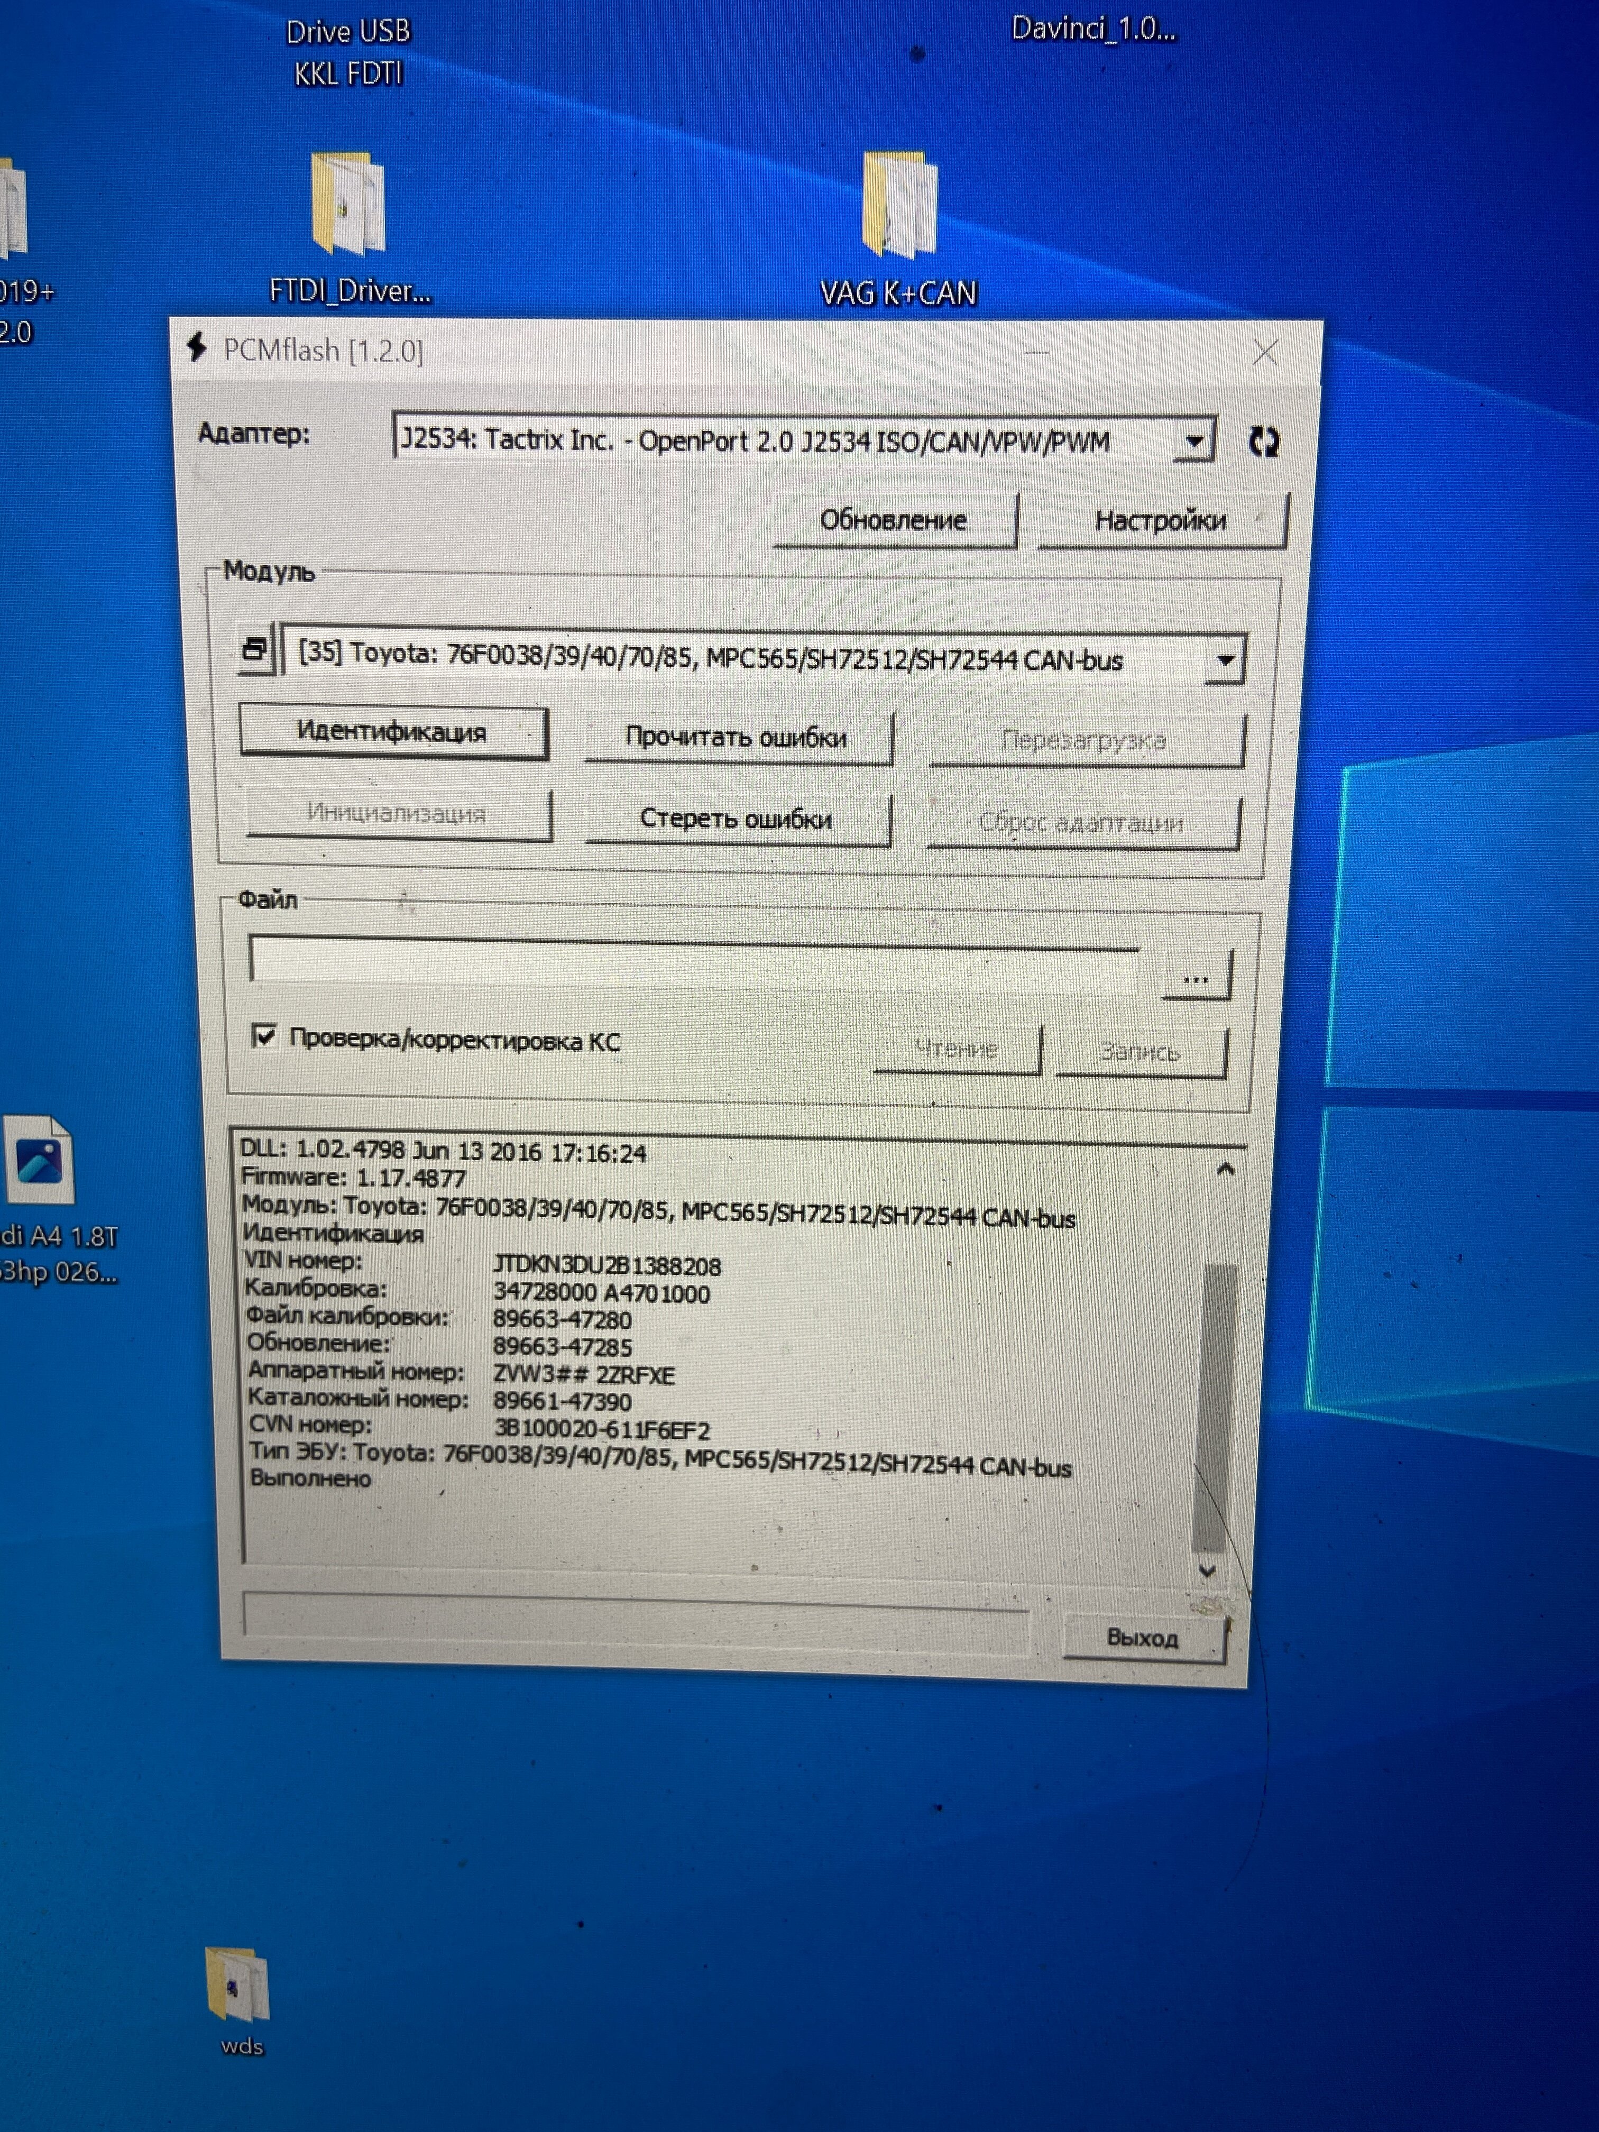This screenshot has width=1599, height=2132.
Task: Click the Прочитать ошибки button
Action: tap(737, 737)
